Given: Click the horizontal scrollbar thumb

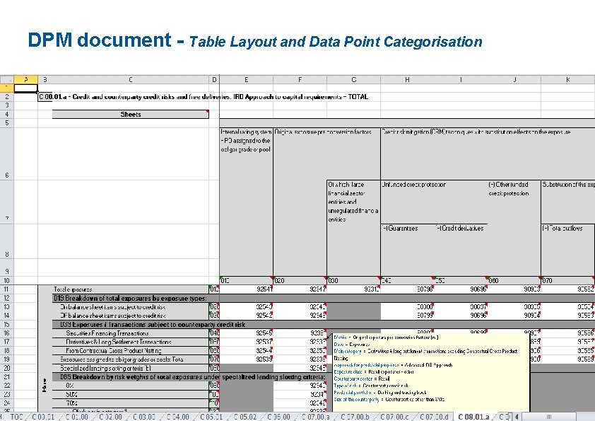Looking at the screenshot, I should pos(548,417).
